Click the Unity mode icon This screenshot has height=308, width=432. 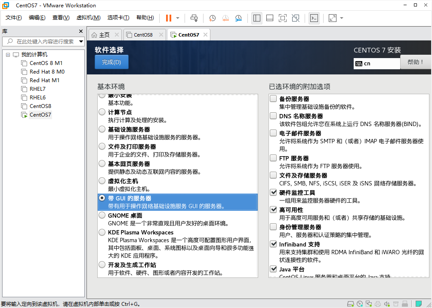click(295, 18)
